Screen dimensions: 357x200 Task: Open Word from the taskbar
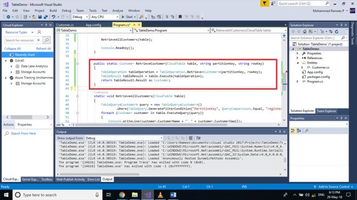pos(173,195)
